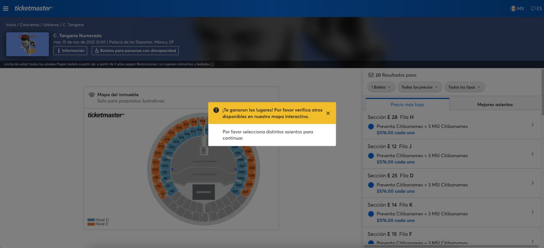Select the Precio más bajo tab
Viewport: 544px width, 248px height.
tap(407, 104)
